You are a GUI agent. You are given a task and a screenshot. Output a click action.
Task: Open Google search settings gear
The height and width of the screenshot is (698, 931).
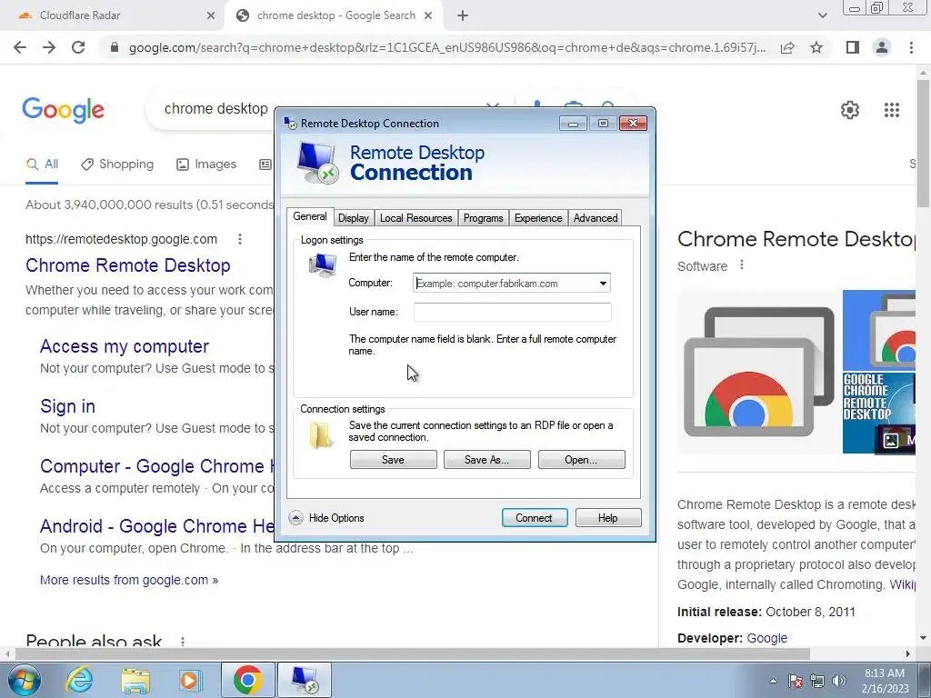coord(850,110)
